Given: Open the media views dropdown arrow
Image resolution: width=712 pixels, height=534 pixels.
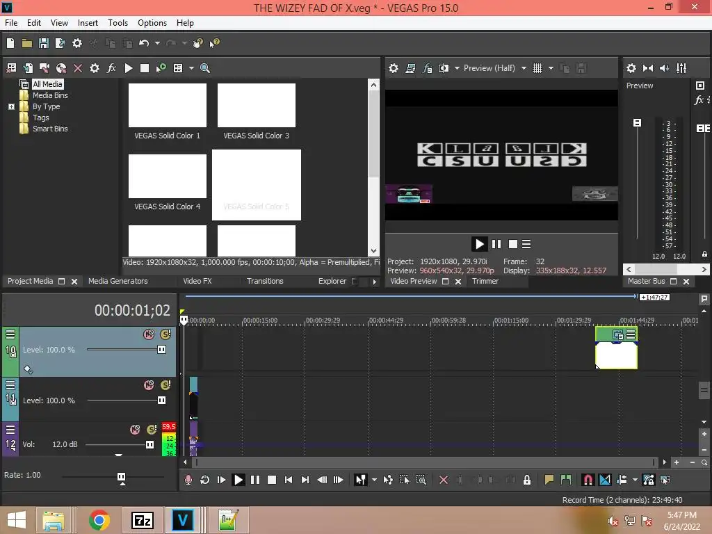Looking at the screenshot, I should click(x=191, y=68).
